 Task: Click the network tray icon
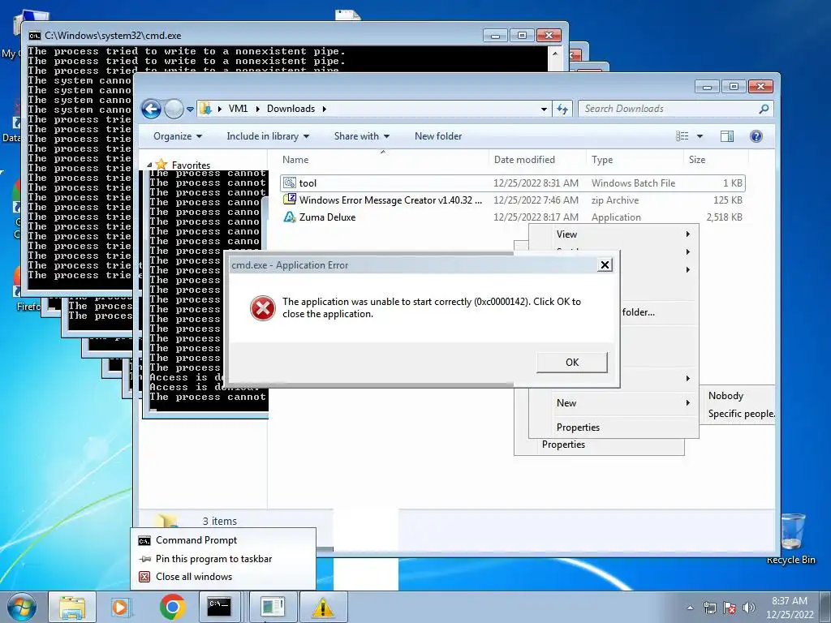point(709,608)
